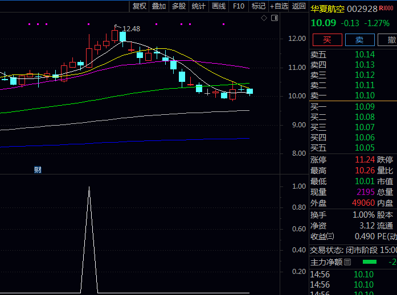Click the 12.48 high price marker

coord(130,28)
